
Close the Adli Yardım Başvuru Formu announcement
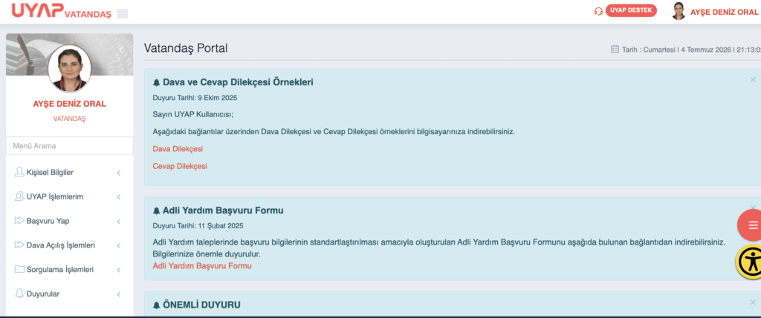754,208
